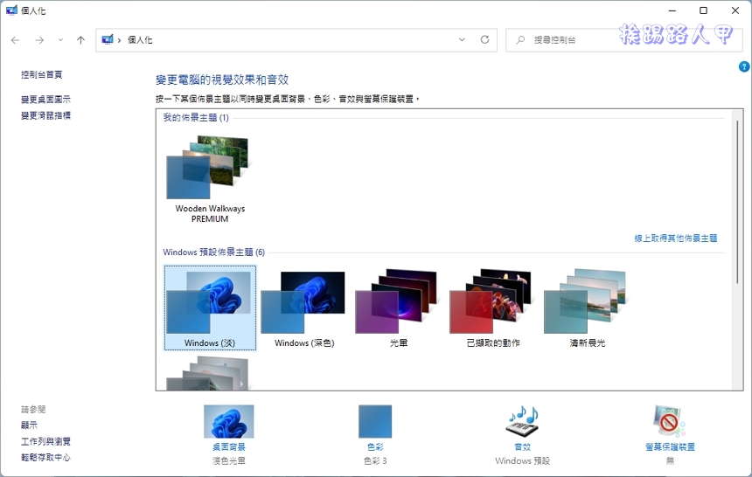Click the 色彩 3 value text
752x477 pixels.
[x=375, y=460]
